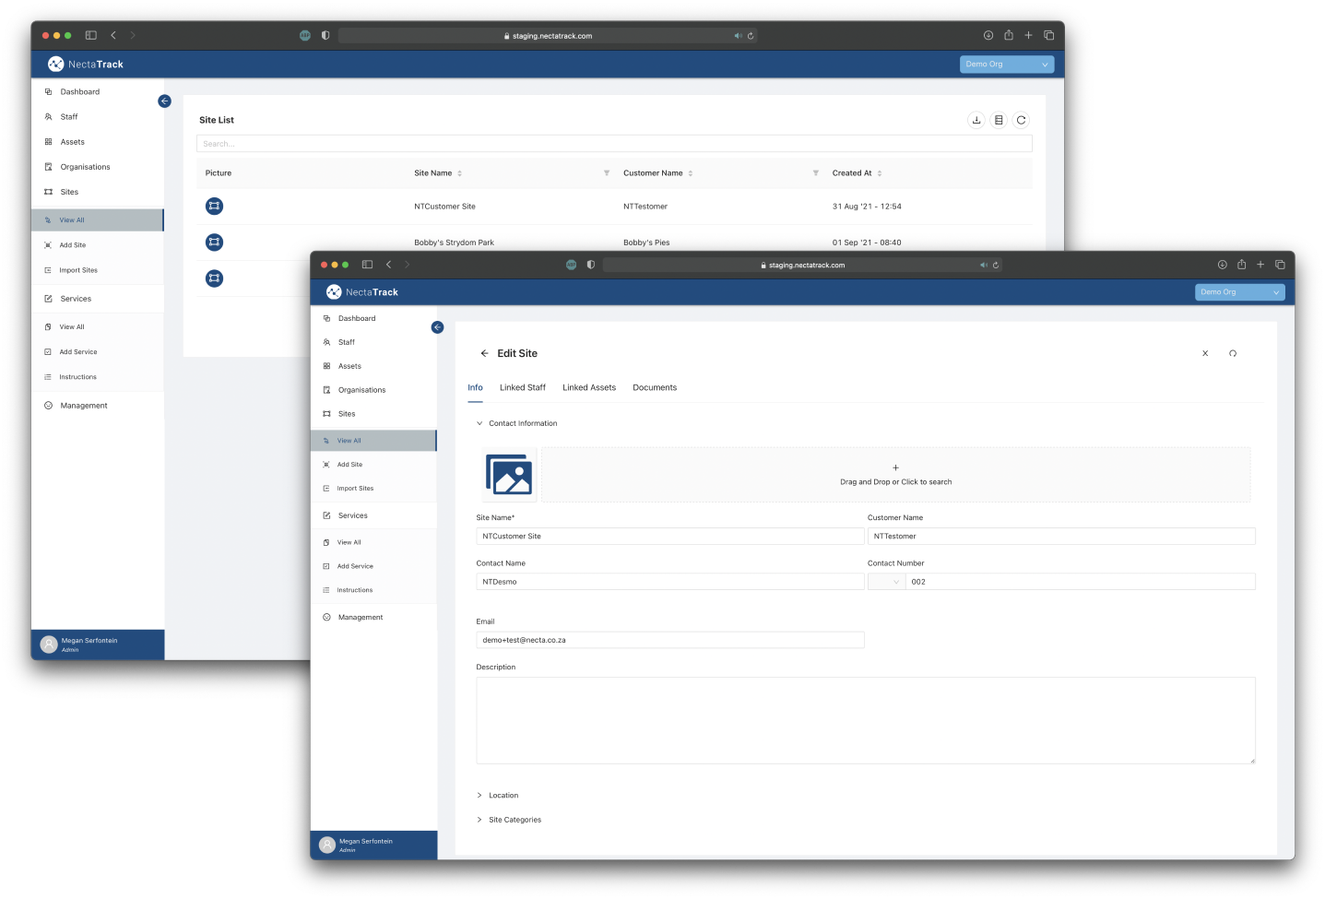The height and width of the screenshot is (899, 1325).
Task: Reset the Edit Site form via refresh icon
Action: (1233, 353)
